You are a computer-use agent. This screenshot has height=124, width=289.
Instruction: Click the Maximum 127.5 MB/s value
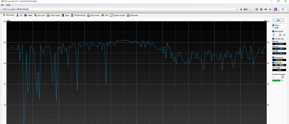coord(279,49)
